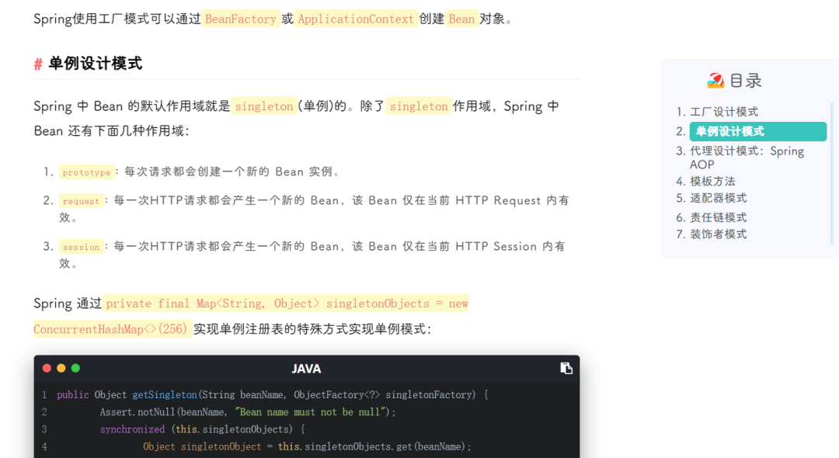Click the red dot on code block

tap(47, 368)
